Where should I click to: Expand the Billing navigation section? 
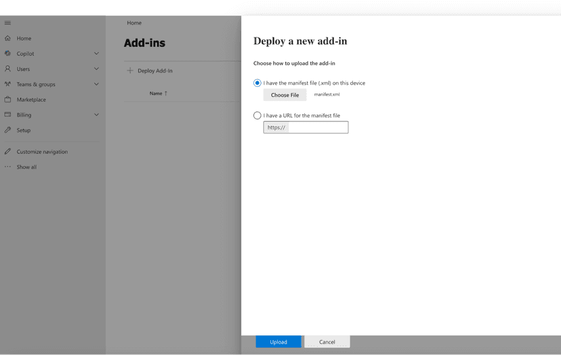[x=96, y=114]
